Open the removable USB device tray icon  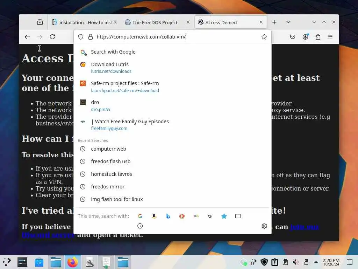point(306,262)
